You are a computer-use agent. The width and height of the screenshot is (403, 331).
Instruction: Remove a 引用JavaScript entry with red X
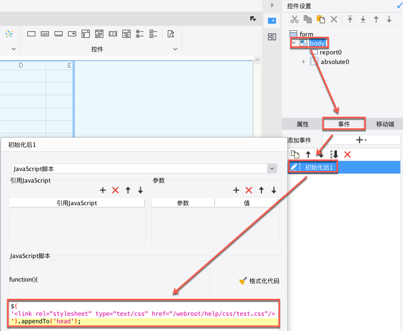click(115, 190)
